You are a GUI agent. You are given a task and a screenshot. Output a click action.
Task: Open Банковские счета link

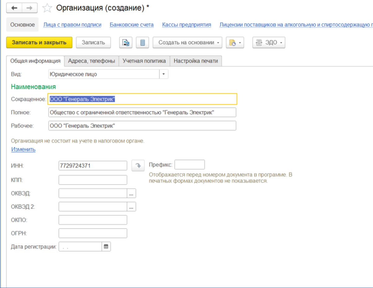coord(132,25)
